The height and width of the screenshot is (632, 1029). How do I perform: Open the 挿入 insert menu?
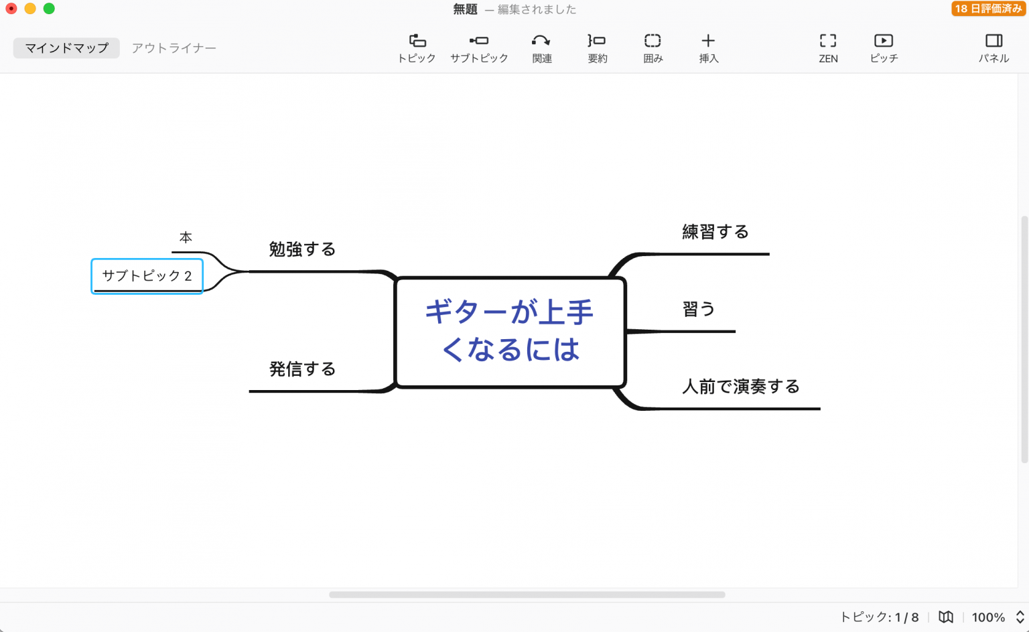(708, 48)
